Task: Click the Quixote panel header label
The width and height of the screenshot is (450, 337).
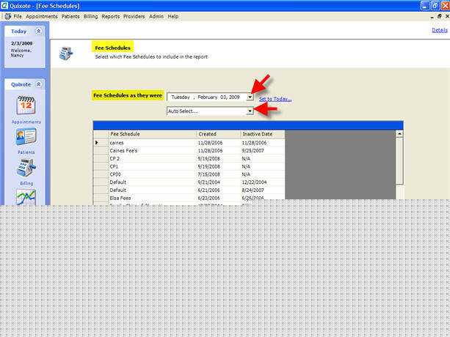Action: (21, 84)
